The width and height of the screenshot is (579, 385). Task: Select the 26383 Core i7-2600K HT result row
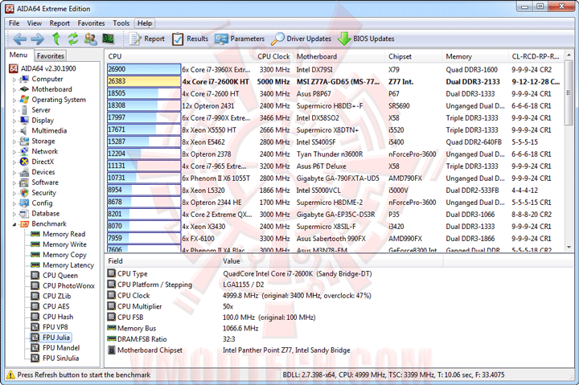tap(335, 81)
